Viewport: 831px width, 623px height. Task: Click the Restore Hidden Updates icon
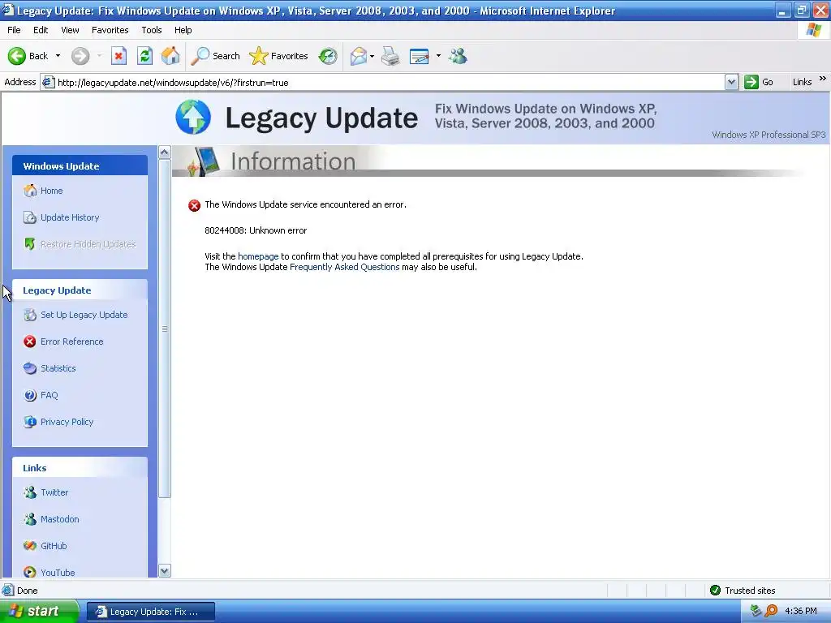point(30,243)
